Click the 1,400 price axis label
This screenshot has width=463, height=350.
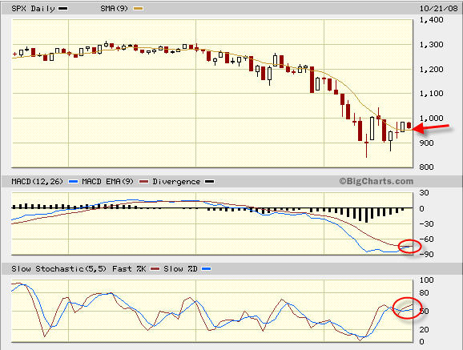tap(432, 20)
